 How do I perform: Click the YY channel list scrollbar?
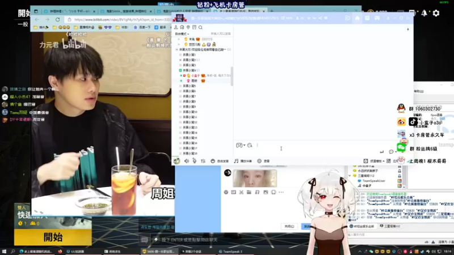(232, 76)
